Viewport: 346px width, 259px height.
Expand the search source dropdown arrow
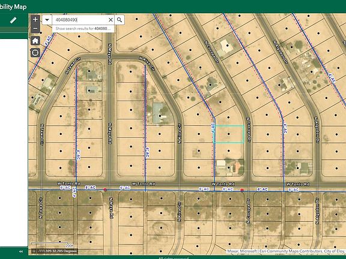click(x=47, y=20)
